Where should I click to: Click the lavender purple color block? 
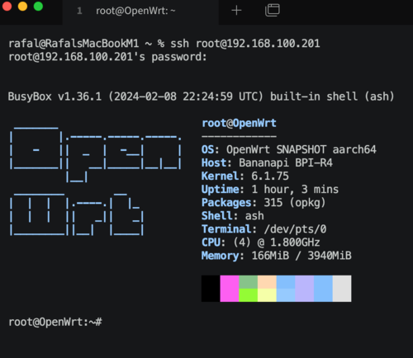pos(304,289)
